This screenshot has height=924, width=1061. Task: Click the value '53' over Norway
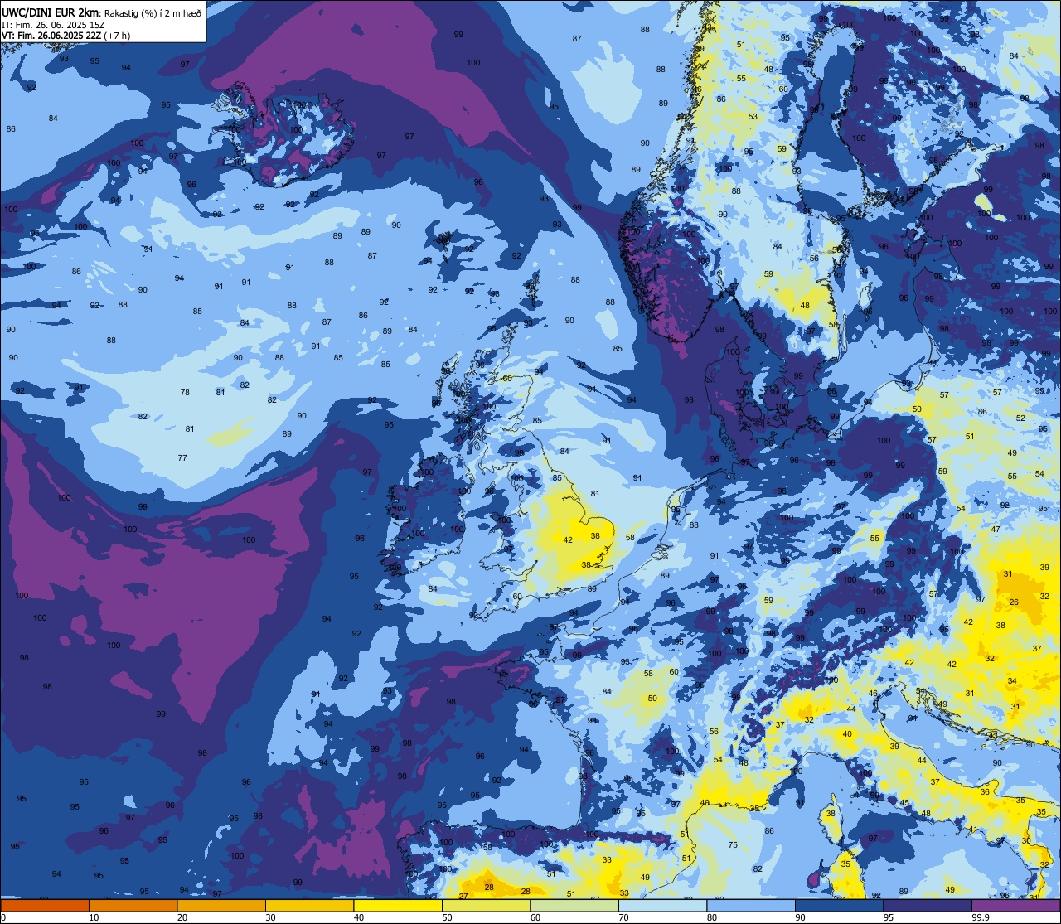coord(753,117)
